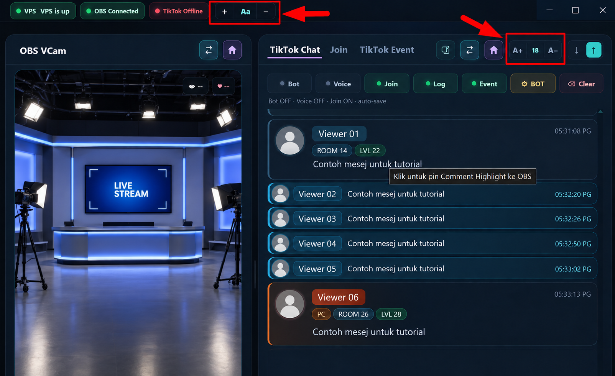Click the home icon in TikTok Chat header
This screenshot has width=615, height=376.
[494, 50]
